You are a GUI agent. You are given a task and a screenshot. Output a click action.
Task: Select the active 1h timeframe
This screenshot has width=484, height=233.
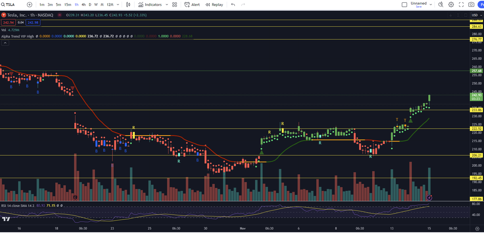pos(76,5)
